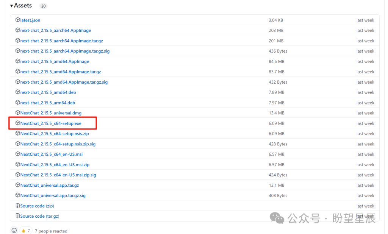The image size is (388, 234).
Task: Click the Assets heading
Action: point(23,5)
